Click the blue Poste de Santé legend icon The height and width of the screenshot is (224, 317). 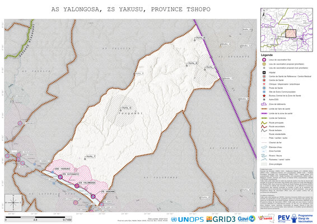264,88
